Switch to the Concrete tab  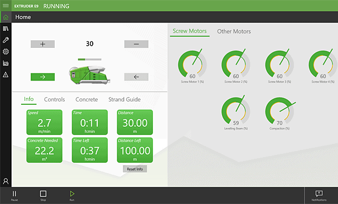[87, 99]
